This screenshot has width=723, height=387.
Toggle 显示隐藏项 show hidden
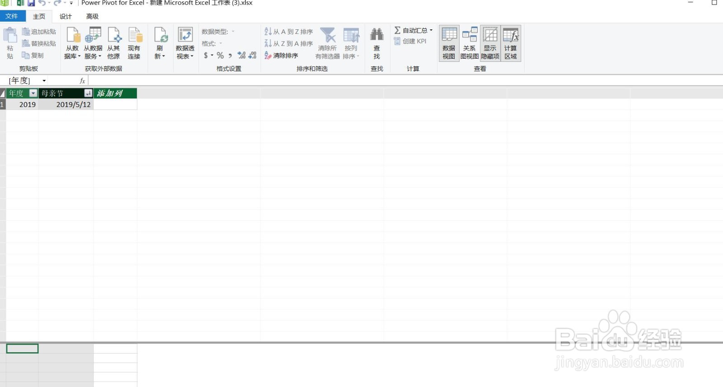tap(490, 43)
